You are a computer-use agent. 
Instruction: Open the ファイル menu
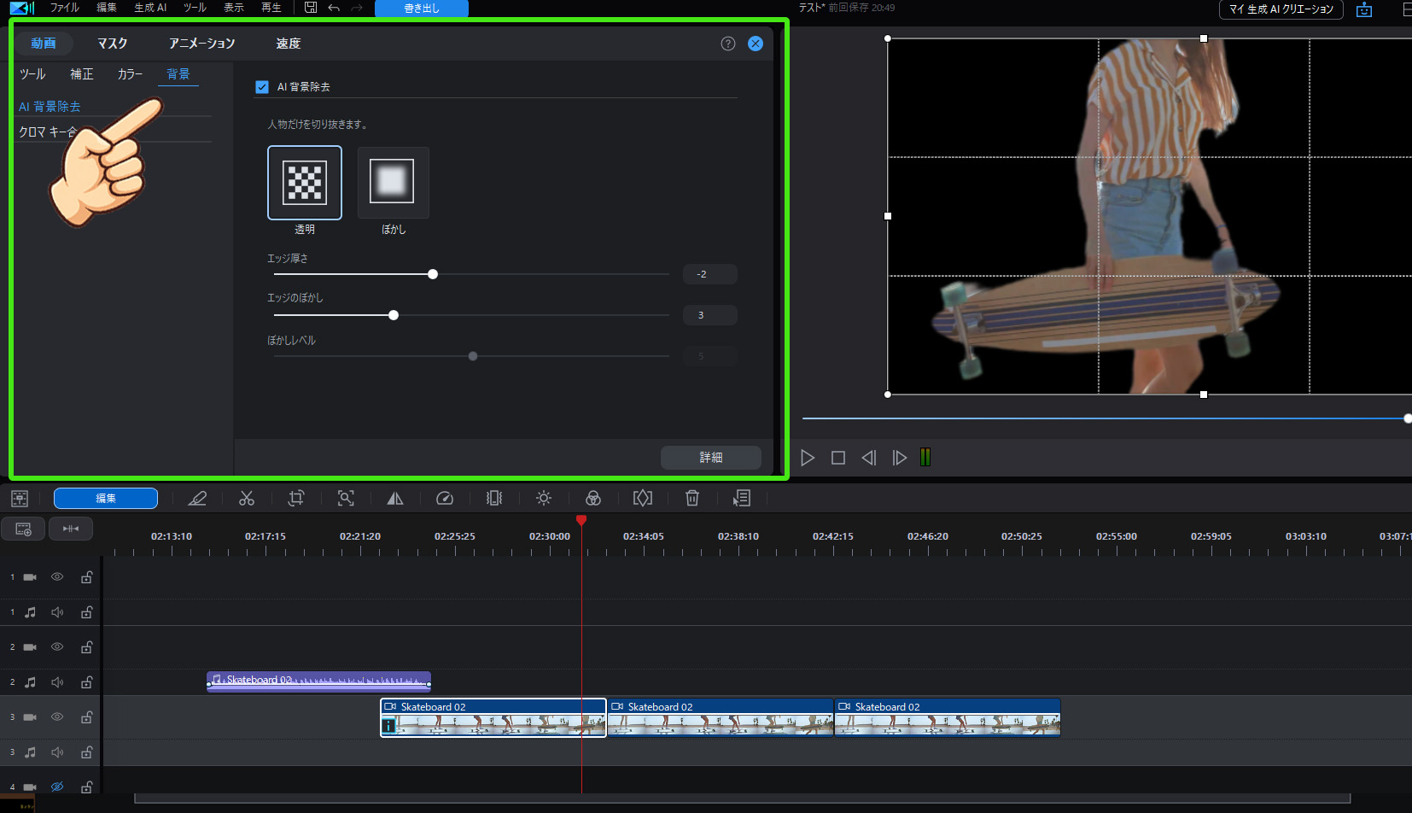coord(64,8)
